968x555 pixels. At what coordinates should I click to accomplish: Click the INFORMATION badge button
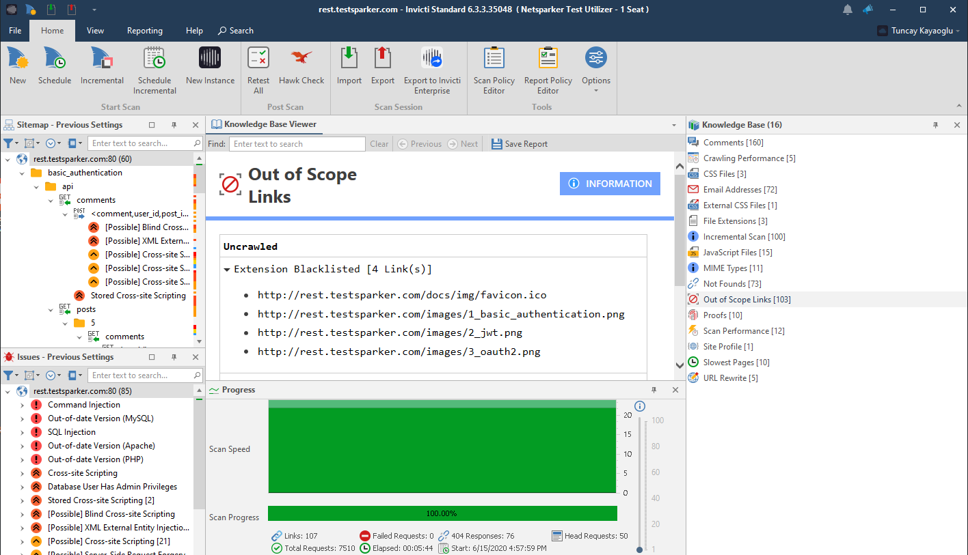(x=610, y=184)
